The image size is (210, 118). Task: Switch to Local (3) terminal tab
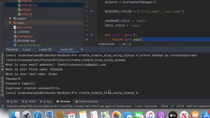66,49
